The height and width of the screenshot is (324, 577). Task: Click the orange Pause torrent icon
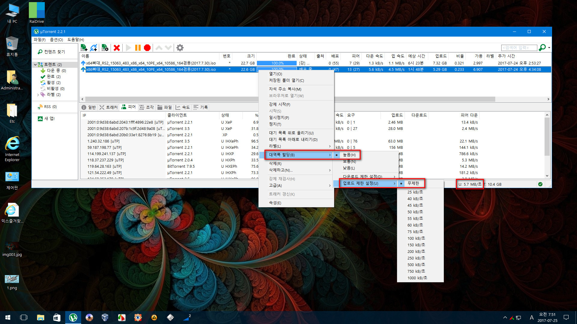coord(138,48)
